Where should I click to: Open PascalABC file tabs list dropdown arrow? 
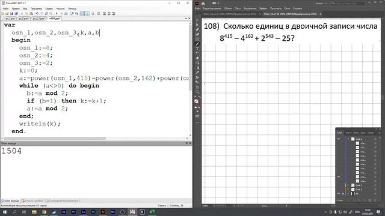coord(186,19)
